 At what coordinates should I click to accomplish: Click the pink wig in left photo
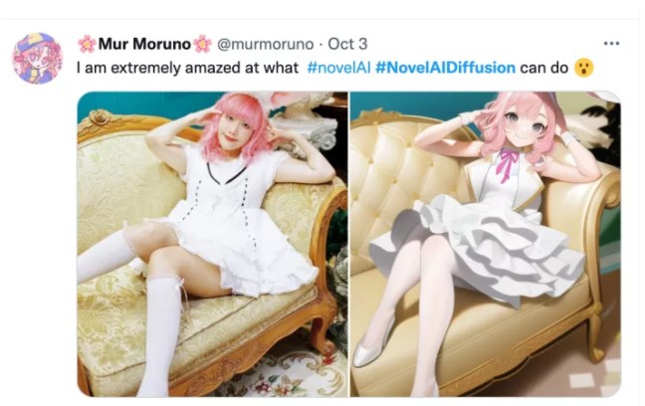(237, 126)
